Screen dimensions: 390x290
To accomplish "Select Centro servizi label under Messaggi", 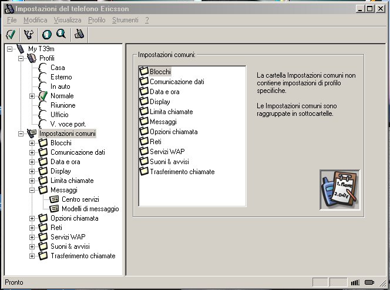I will point(80,199).
